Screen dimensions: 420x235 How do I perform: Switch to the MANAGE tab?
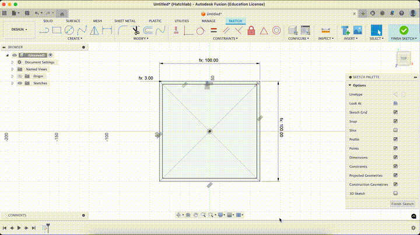tap(208, 21)
